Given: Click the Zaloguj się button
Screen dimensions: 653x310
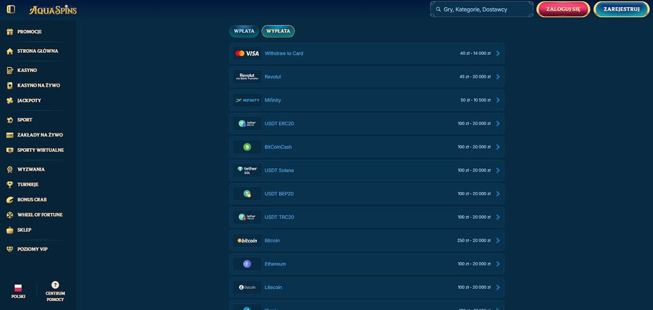Looking at the screenshot, I should (563, 9).
